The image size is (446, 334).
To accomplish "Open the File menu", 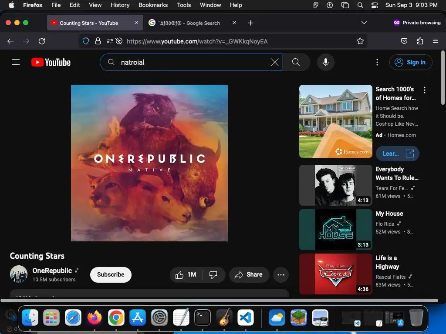I will 56,5.
